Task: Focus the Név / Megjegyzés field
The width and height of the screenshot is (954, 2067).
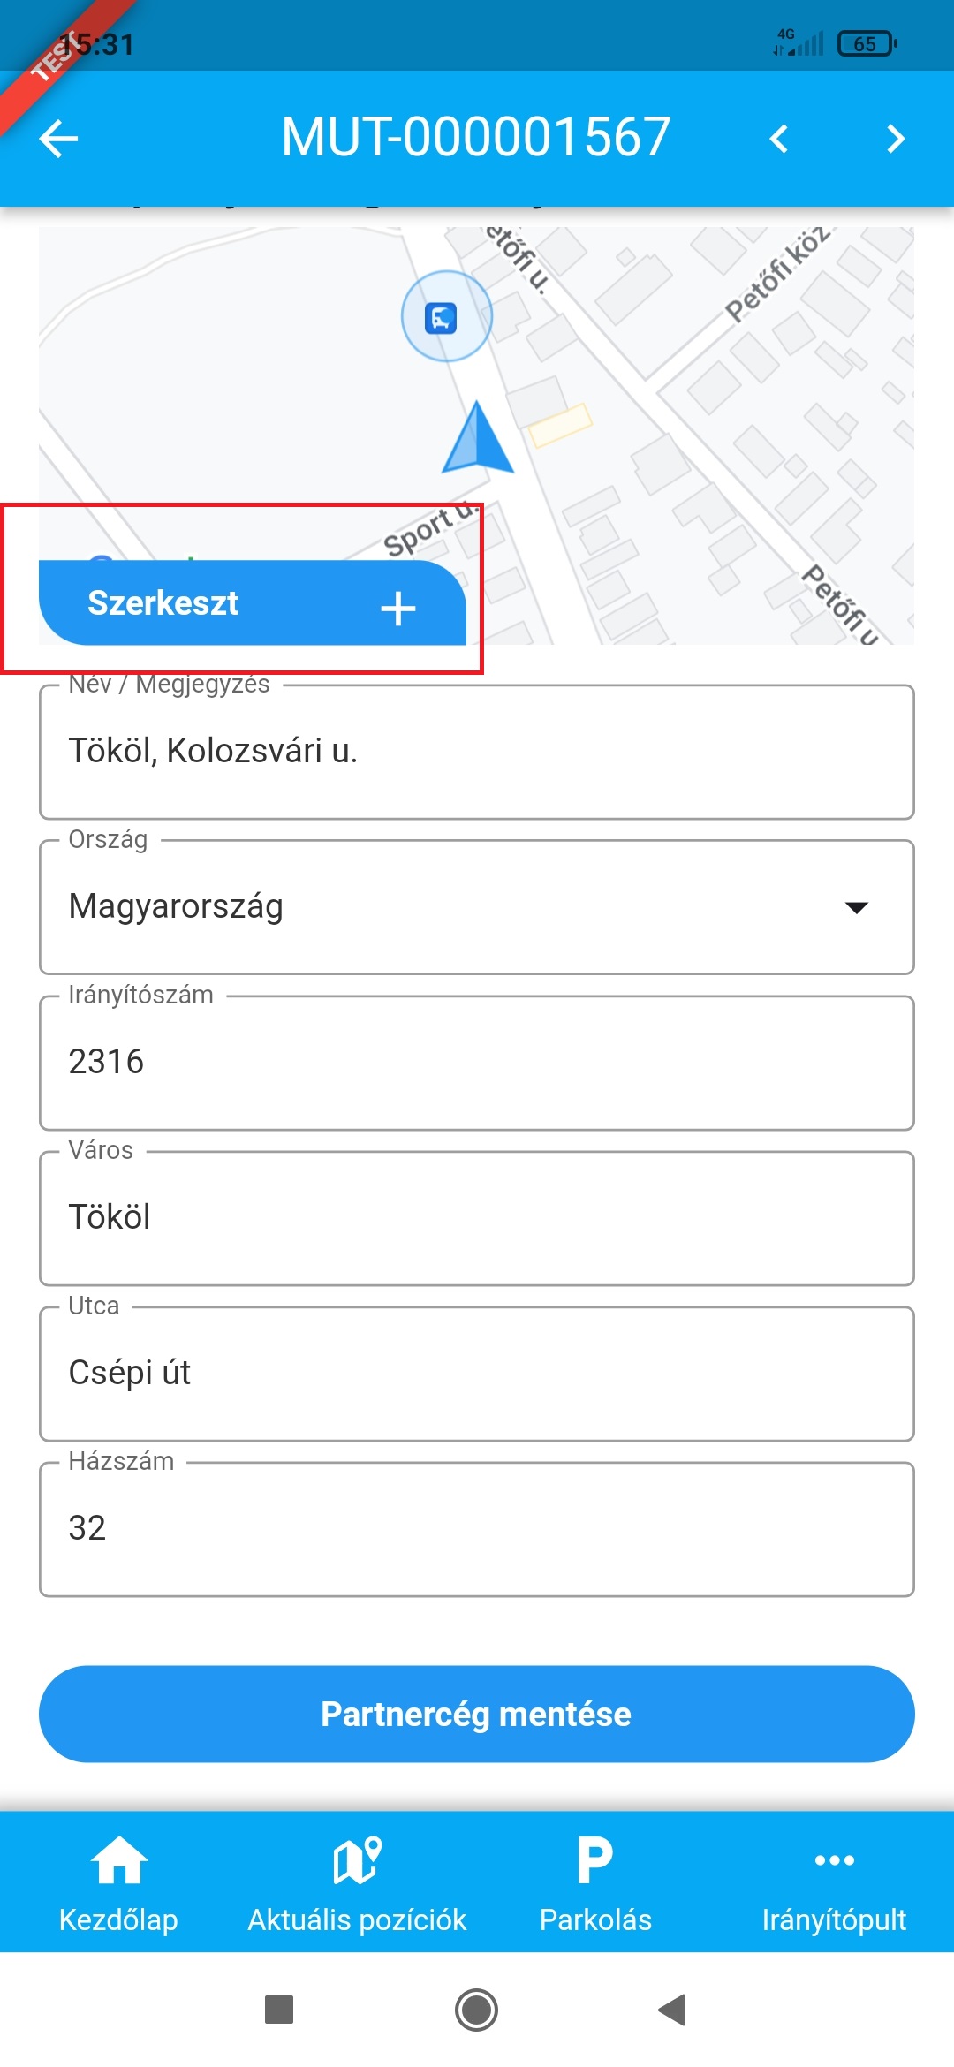Action: coord(477,752)
